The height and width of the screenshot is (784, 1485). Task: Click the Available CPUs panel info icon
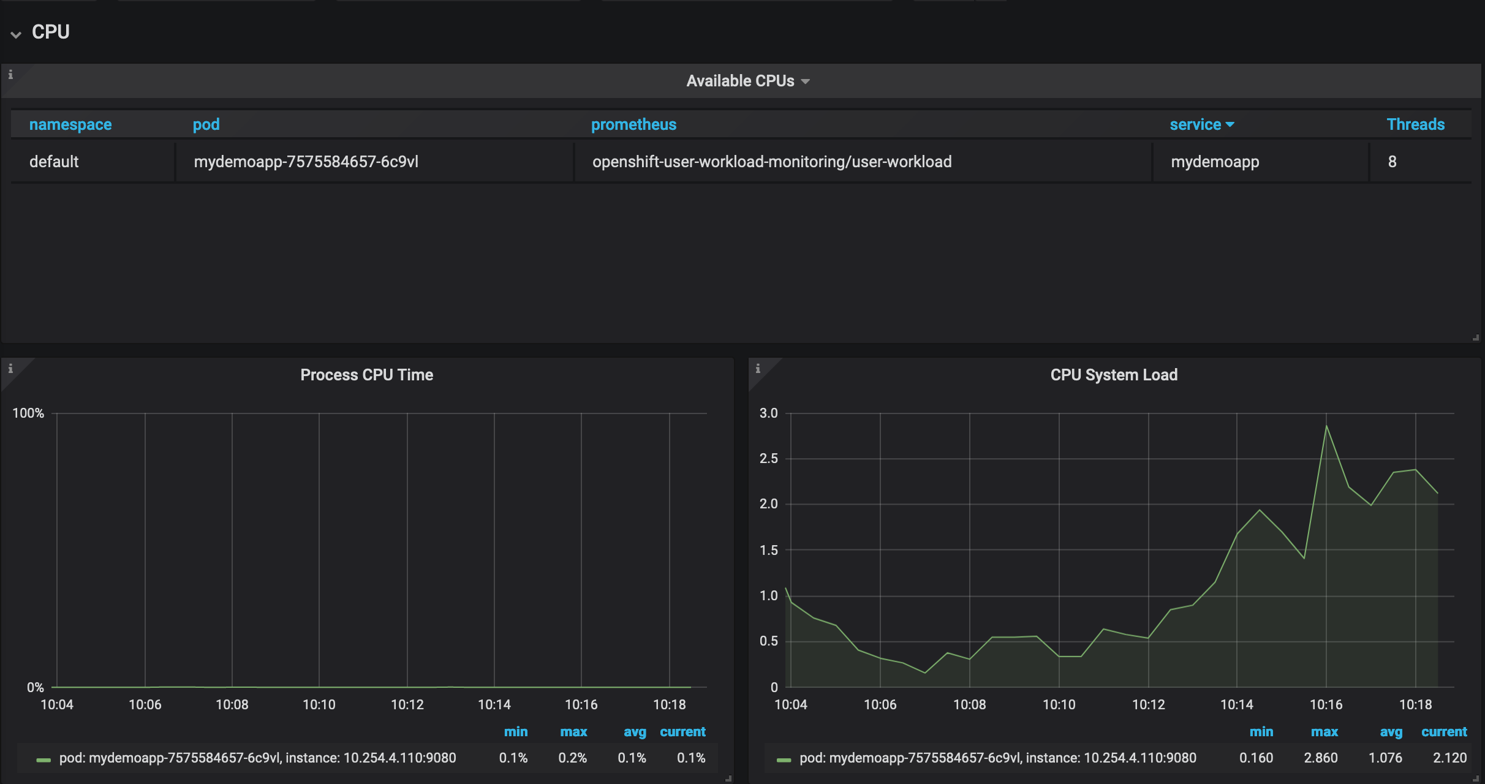(x=10, y=75)
